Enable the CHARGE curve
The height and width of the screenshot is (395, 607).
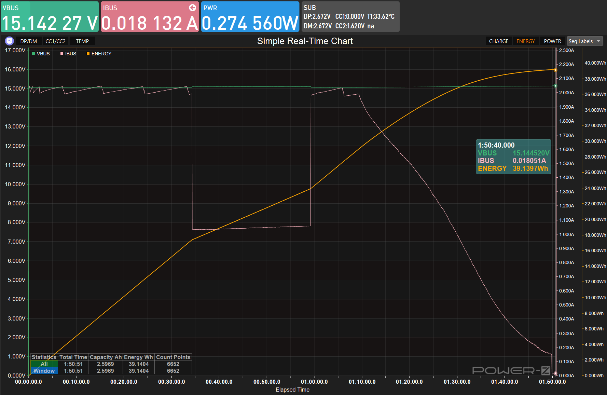click(x=498, y=41)
